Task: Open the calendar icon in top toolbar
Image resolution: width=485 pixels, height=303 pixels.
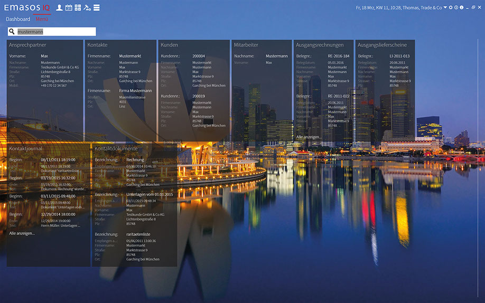Action: pos(68,8)
